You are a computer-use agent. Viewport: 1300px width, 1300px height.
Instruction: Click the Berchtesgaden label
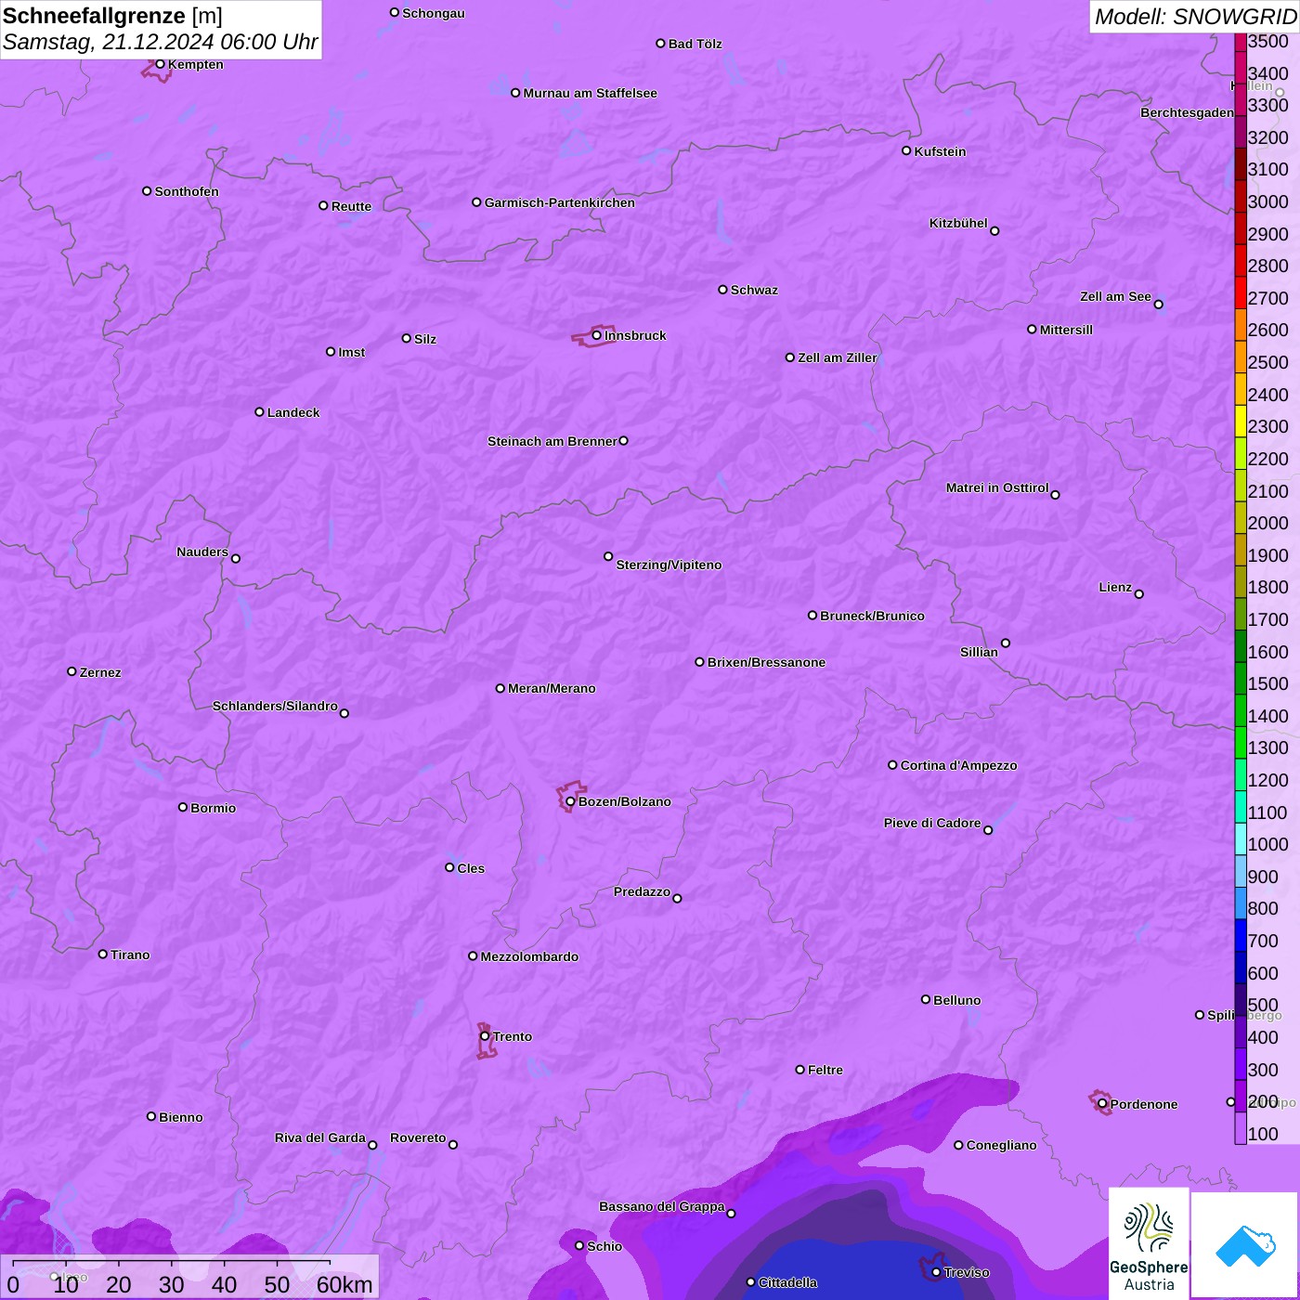1187,112
